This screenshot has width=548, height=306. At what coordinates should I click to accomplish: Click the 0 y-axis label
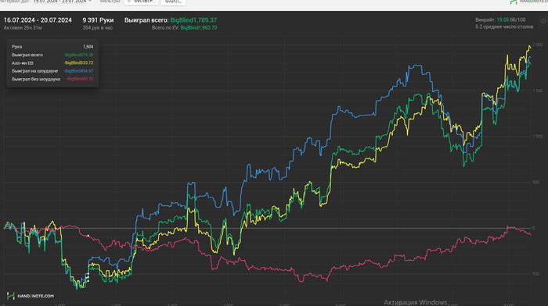(x=534, y=228)
